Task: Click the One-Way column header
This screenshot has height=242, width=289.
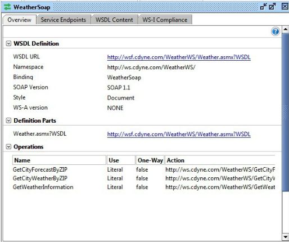Action: point(150,160)
